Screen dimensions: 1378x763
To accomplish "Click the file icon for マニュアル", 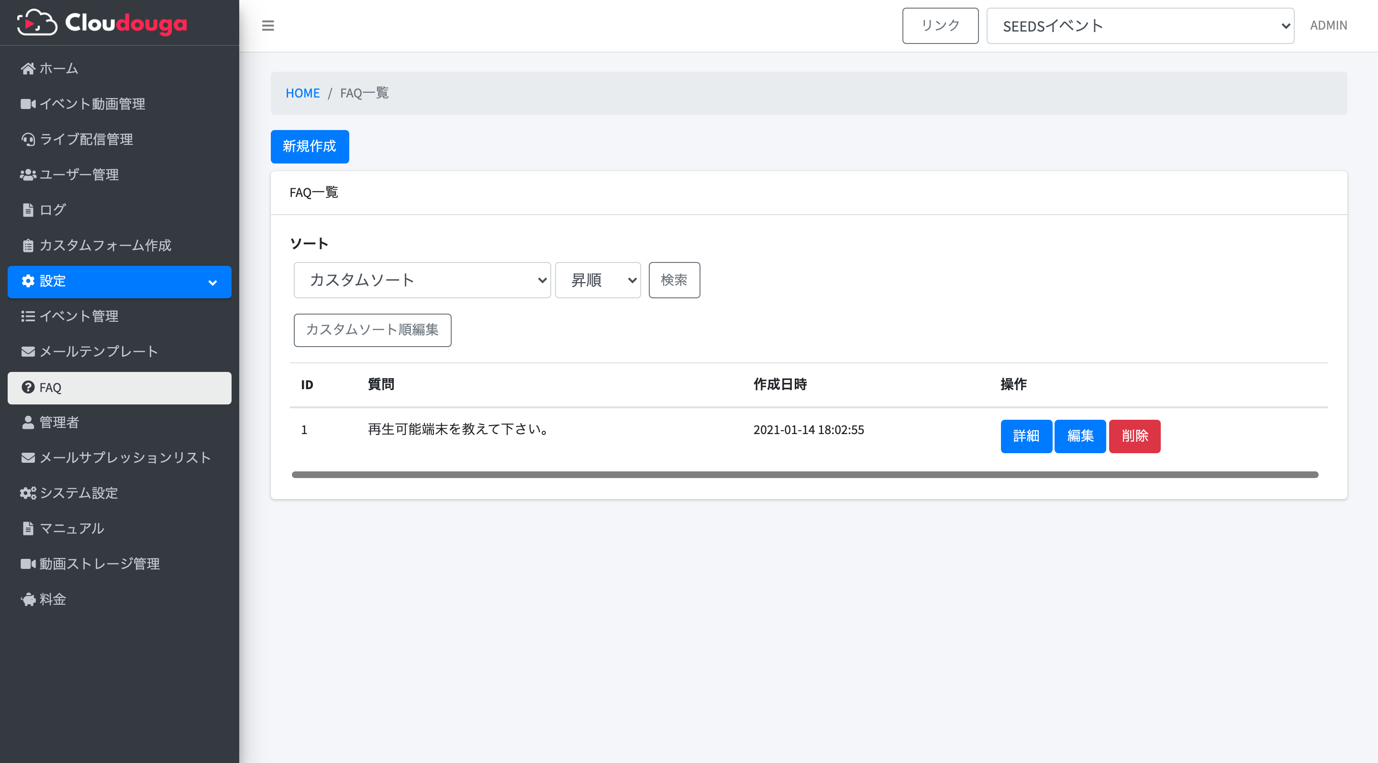I will click(x=28, y=528).
